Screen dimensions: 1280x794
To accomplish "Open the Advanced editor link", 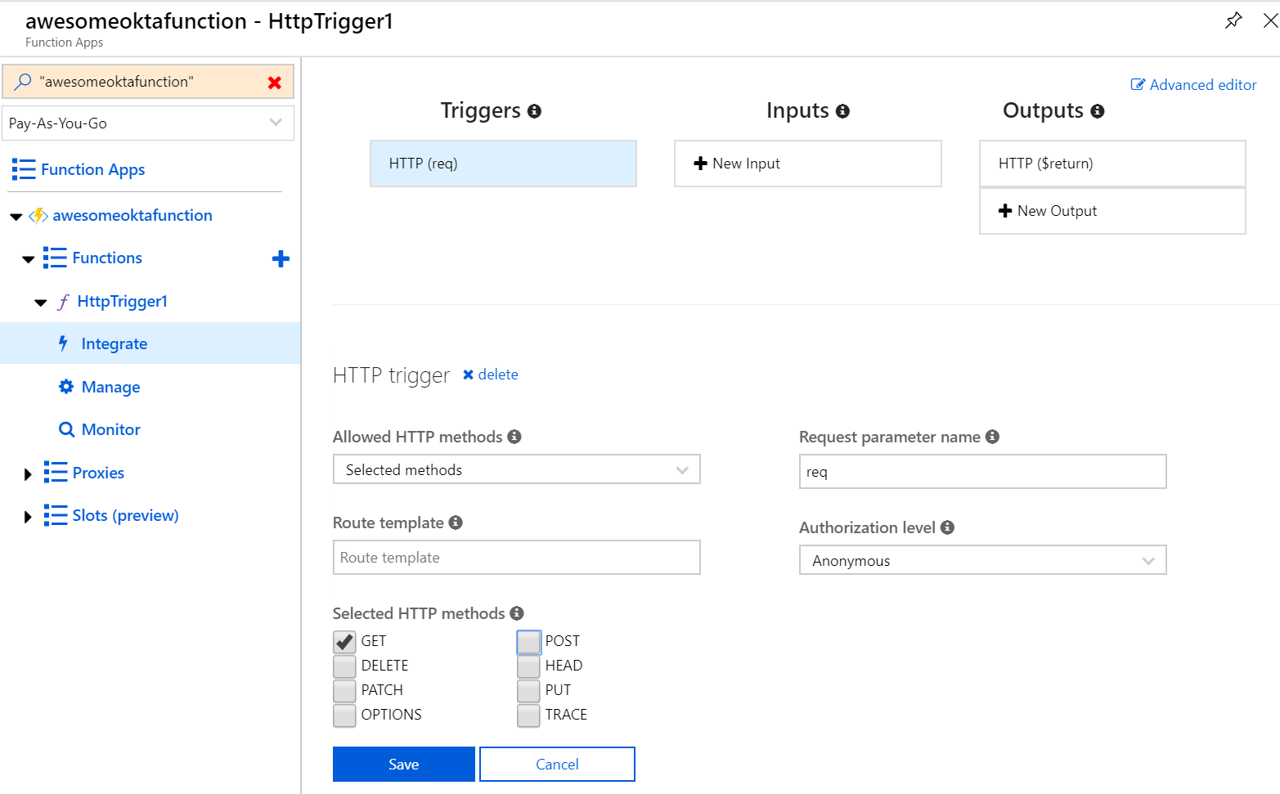I will point(1193,85).
